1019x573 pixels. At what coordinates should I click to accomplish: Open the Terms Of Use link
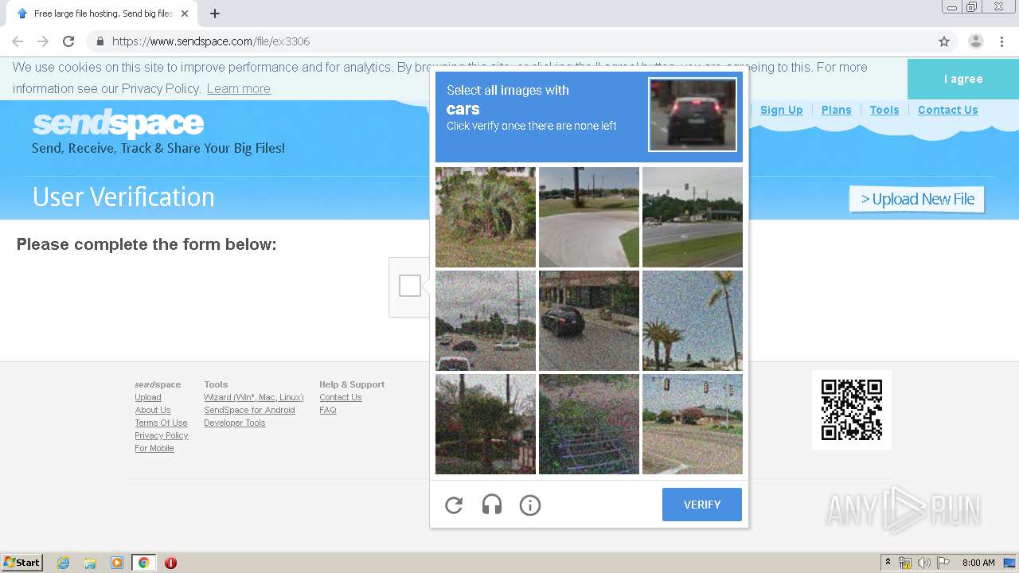[161, 423]
